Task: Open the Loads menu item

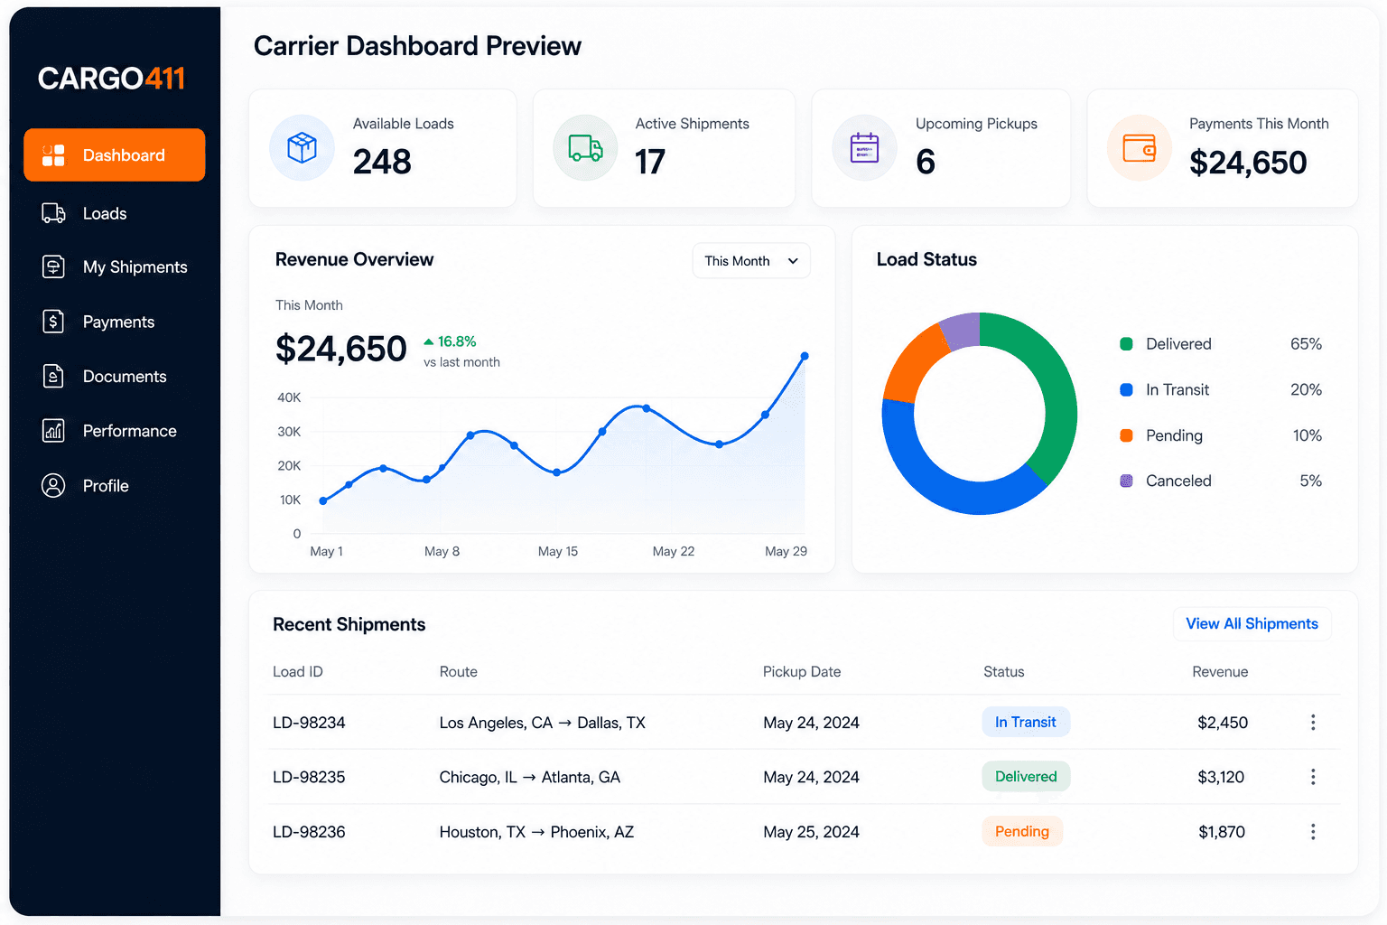Action: [105, 213]
